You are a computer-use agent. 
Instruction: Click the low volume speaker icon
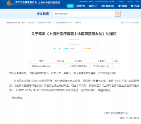point(81,49)
